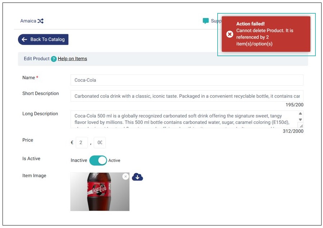Click the Long Description resize handle
This screenshot has width=323, height=228.
click(301, 126)
